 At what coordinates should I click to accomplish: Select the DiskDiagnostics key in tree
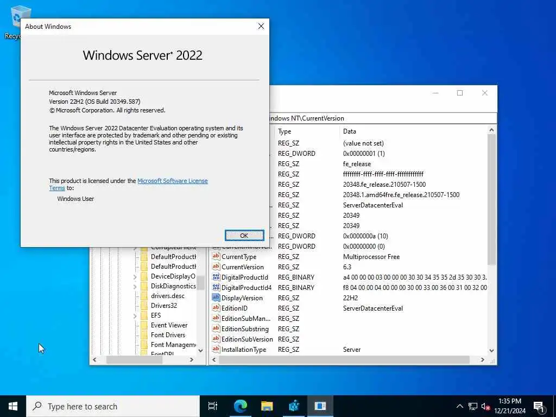[173, 286]
